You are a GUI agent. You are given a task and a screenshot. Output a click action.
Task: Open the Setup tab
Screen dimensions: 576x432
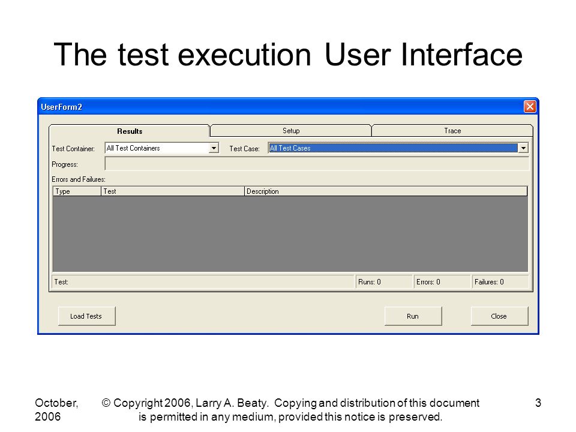(x=291, y=130)
